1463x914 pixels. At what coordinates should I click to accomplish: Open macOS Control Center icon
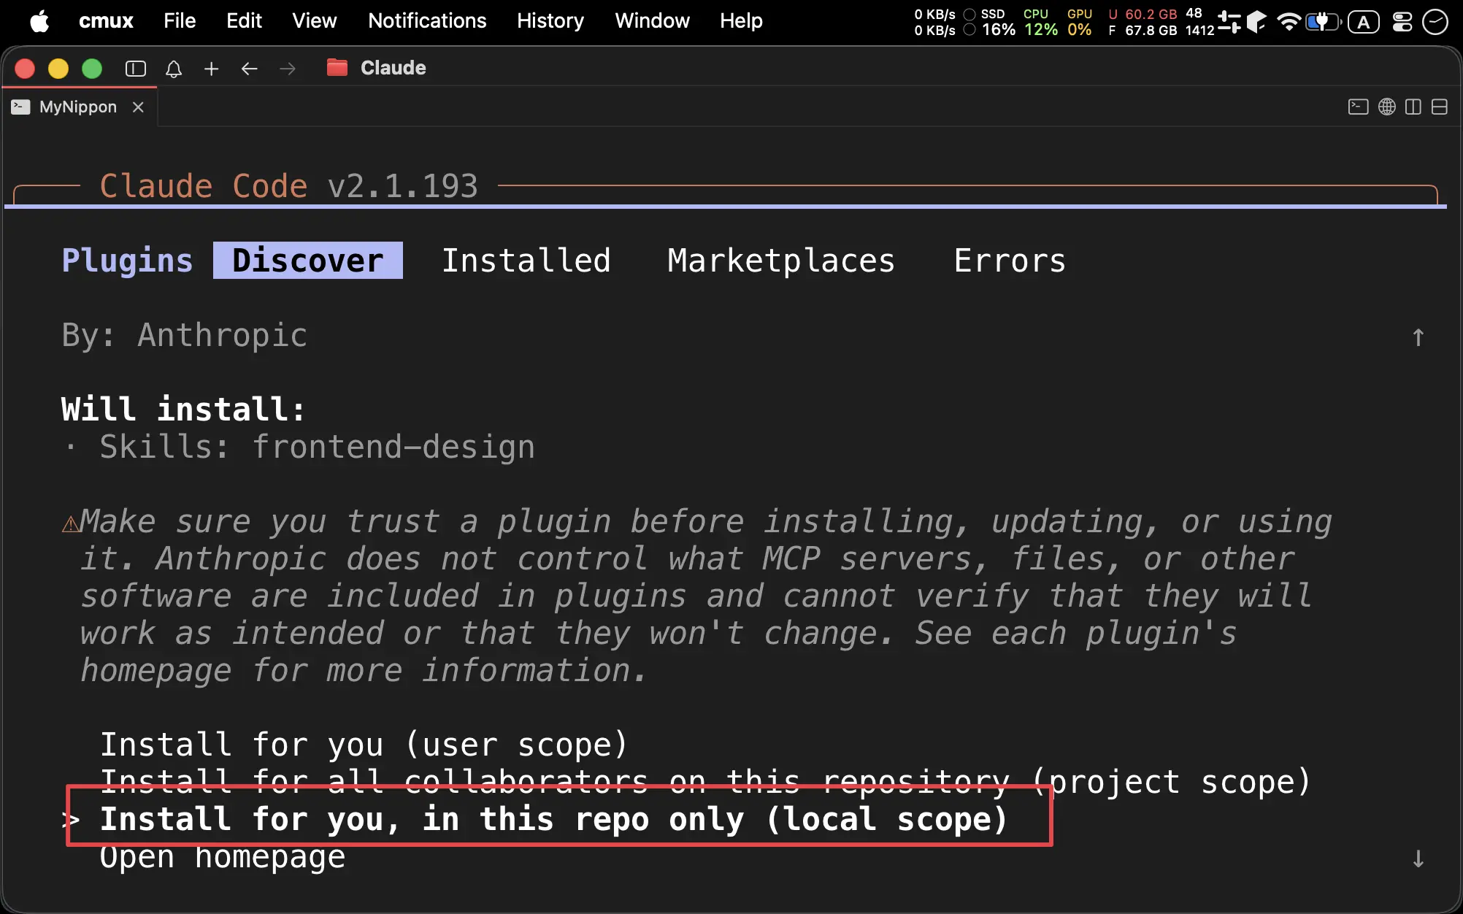[x=1402, y=22]
